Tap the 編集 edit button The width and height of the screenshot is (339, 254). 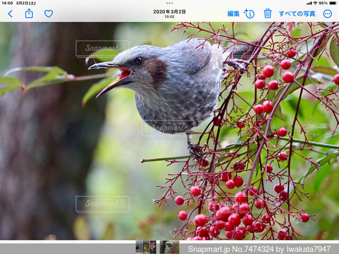coord(233,14)
